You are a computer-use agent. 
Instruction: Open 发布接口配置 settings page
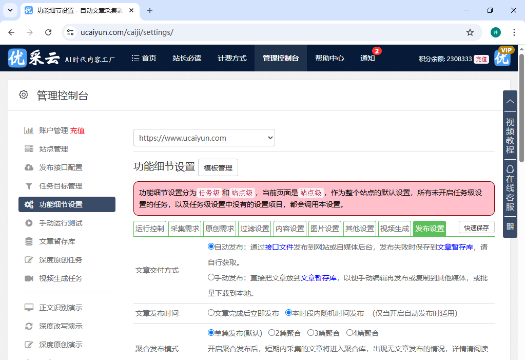tap(61, 167)
